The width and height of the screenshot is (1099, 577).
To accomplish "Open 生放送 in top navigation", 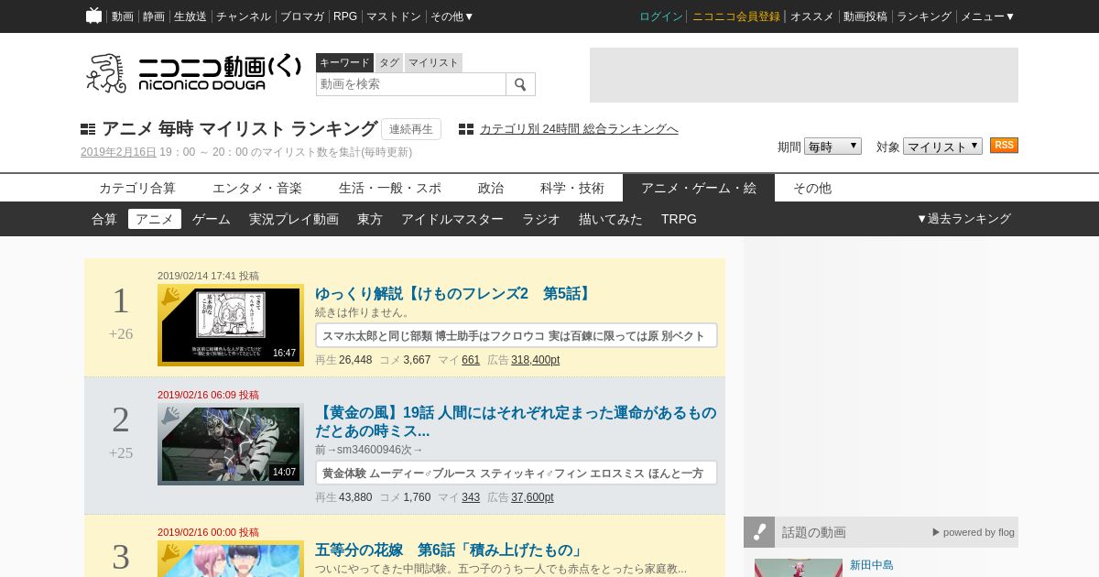I will (x=190, y=16).
